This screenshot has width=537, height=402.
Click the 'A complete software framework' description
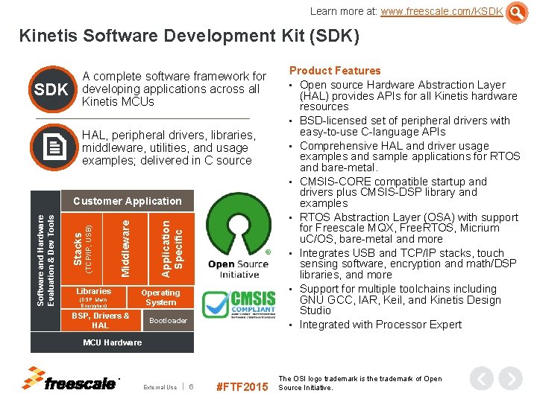click(174, 89)
